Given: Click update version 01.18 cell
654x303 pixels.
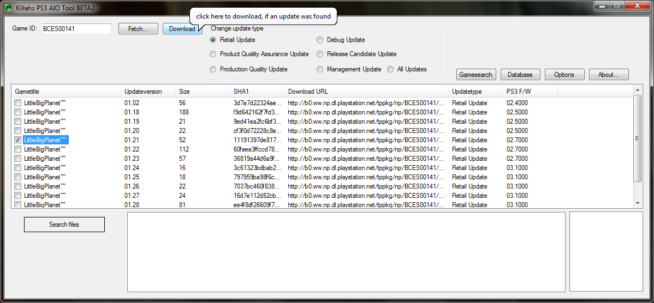Looking at the screenshot, I should (132, 112).
